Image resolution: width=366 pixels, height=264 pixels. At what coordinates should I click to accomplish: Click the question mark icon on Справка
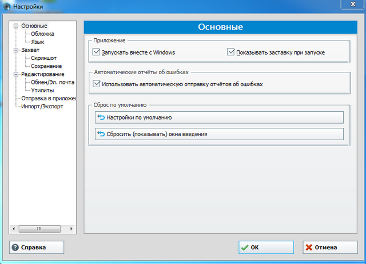click(15, 248)
